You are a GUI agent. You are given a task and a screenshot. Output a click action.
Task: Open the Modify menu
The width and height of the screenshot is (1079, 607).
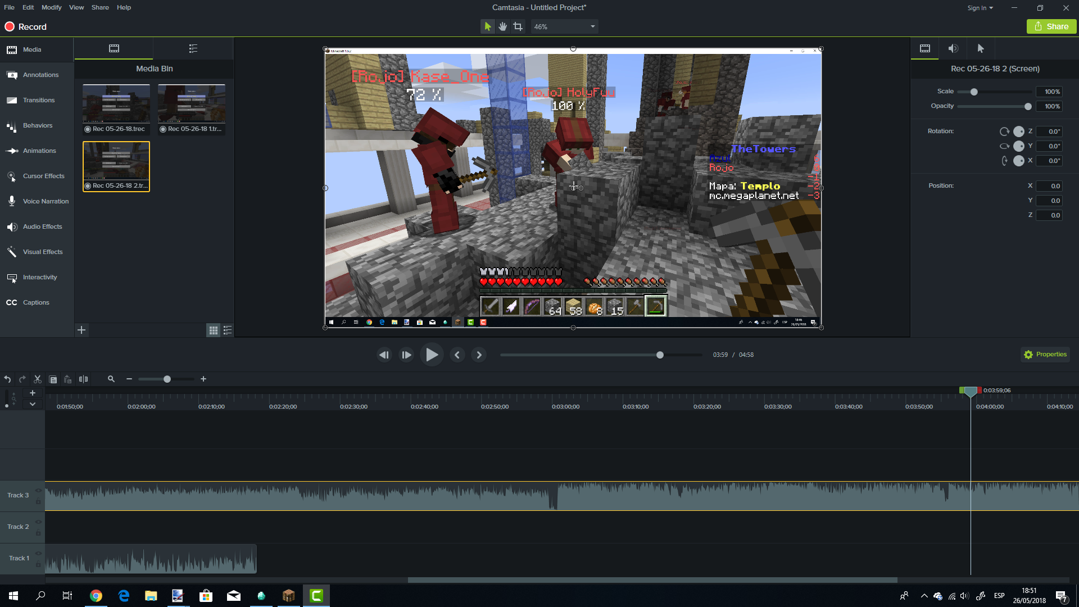tap(51, 7)
